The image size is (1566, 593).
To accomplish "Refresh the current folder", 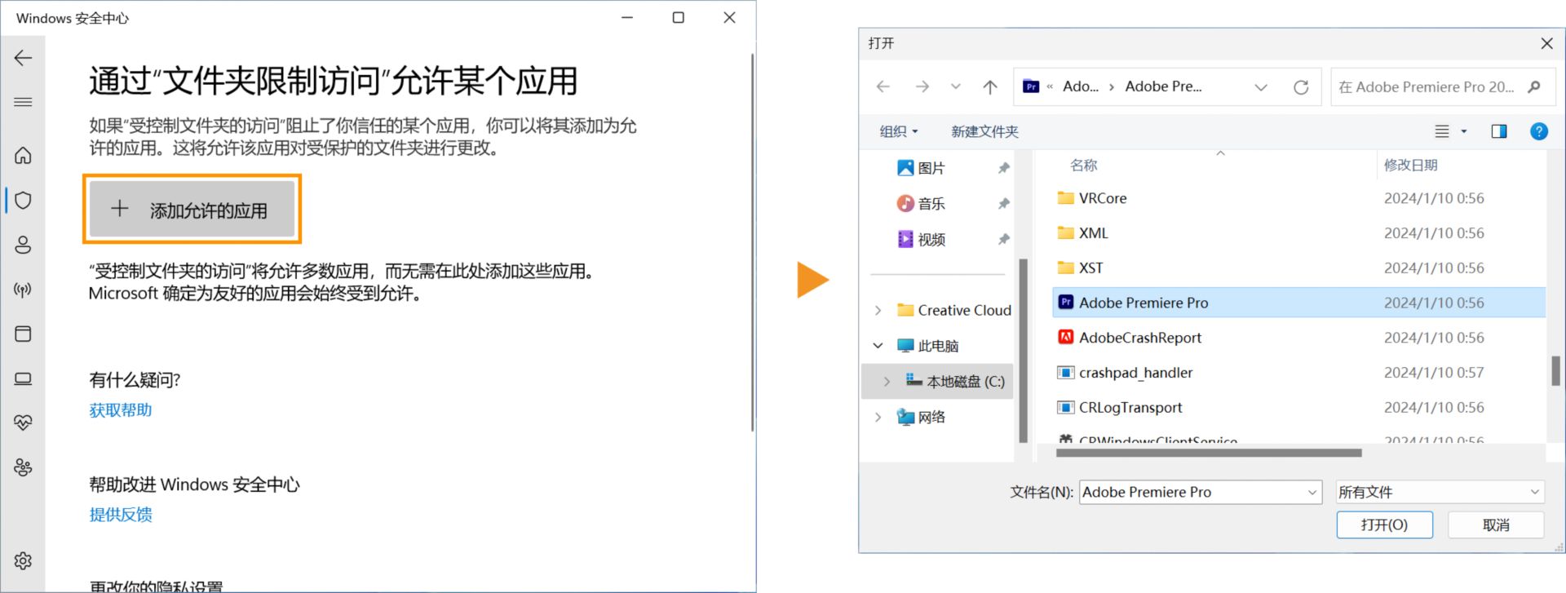I will [1301, 87].
